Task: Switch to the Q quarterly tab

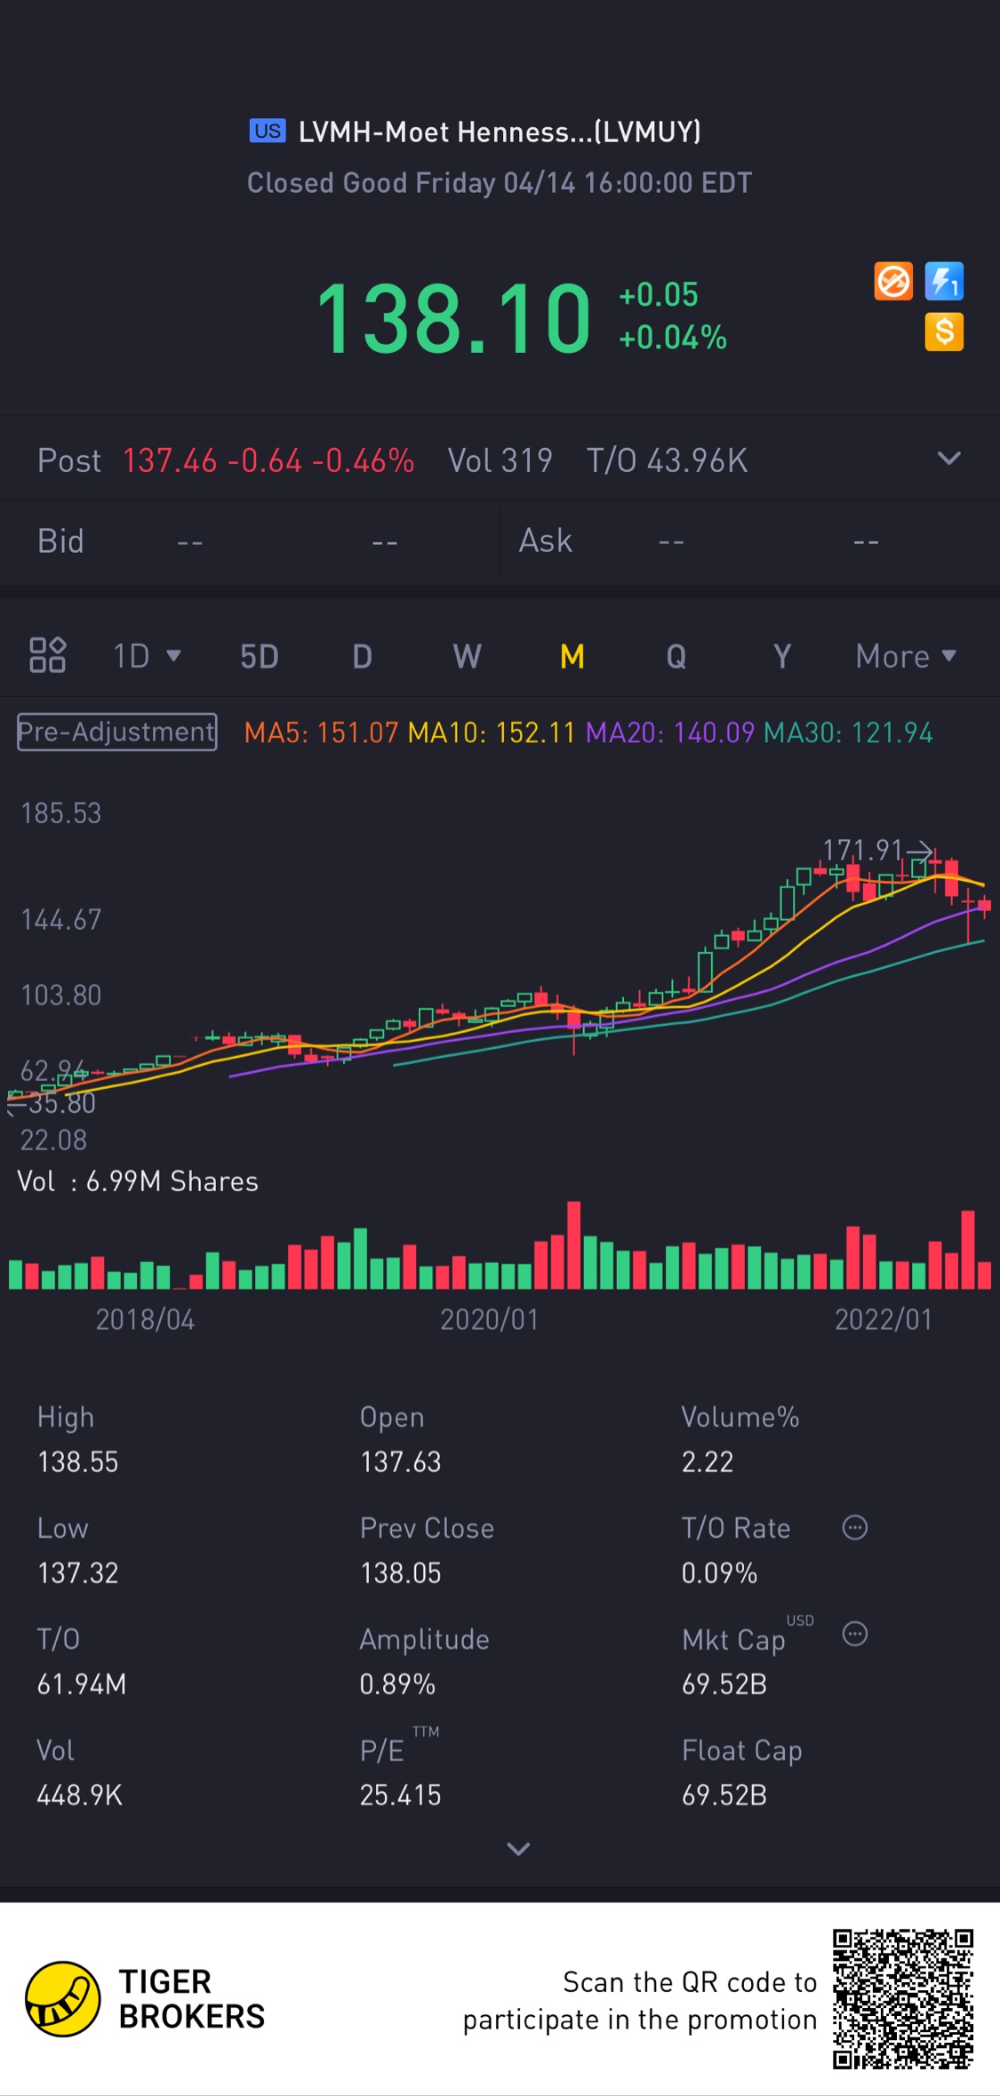Action: 676,656
